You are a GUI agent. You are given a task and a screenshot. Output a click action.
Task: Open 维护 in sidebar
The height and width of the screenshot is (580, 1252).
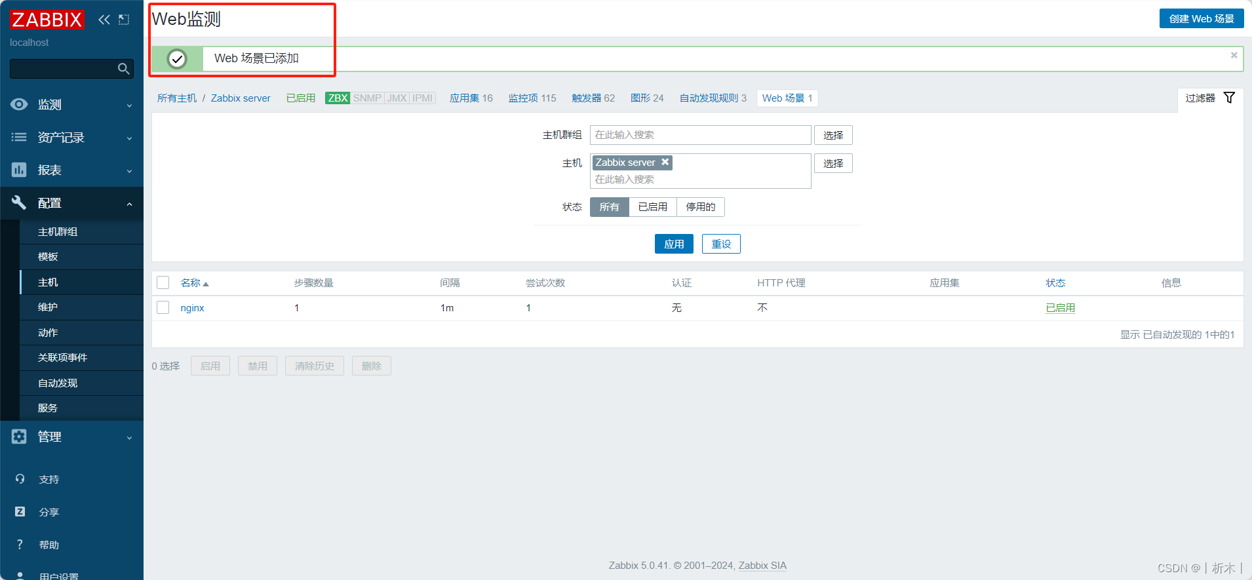(81, 307)
